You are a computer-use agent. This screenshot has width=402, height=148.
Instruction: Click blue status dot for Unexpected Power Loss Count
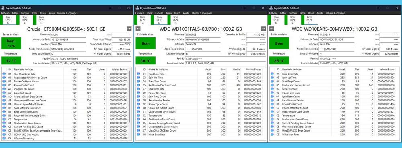coord(4,101)
